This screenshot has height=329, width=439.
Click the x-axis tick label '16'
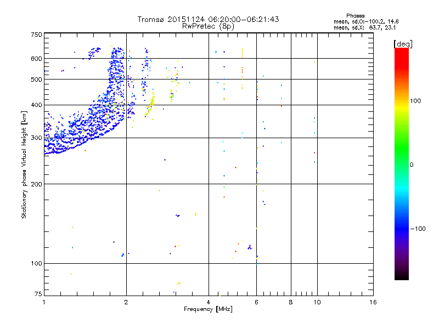click(373, 302)
